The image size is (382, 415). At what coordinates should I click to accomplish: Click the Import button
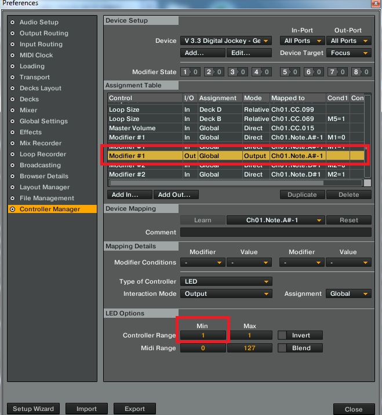[x=86, y=409]
